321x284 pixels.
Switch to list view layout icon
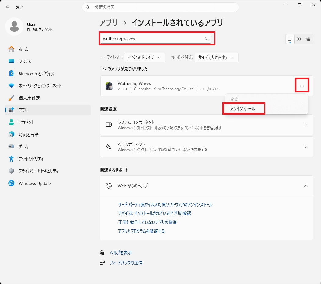pos(290,39)
